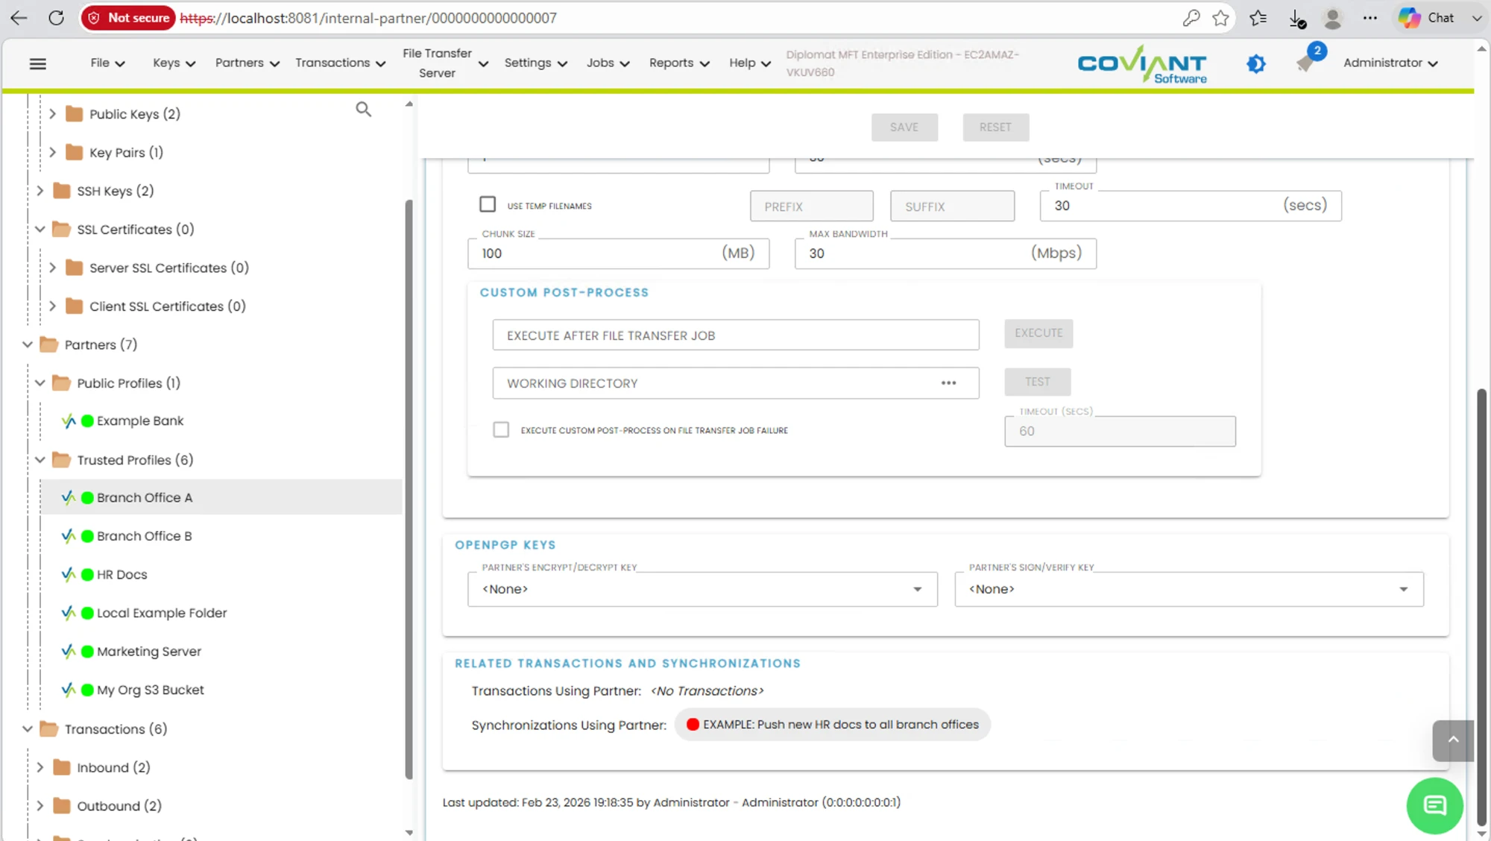Click the browser favorites star icon
The width and height of the screenshot is (1491, 841).
click(1220, 18)
